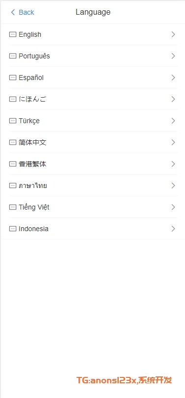This screenshot has height=398, width=185.
Task: Pick にほんご language entry
Action: (x=93, y=99)
